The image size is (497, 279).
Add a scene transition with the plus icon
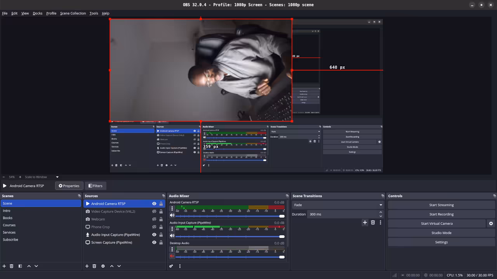(365, 222)
